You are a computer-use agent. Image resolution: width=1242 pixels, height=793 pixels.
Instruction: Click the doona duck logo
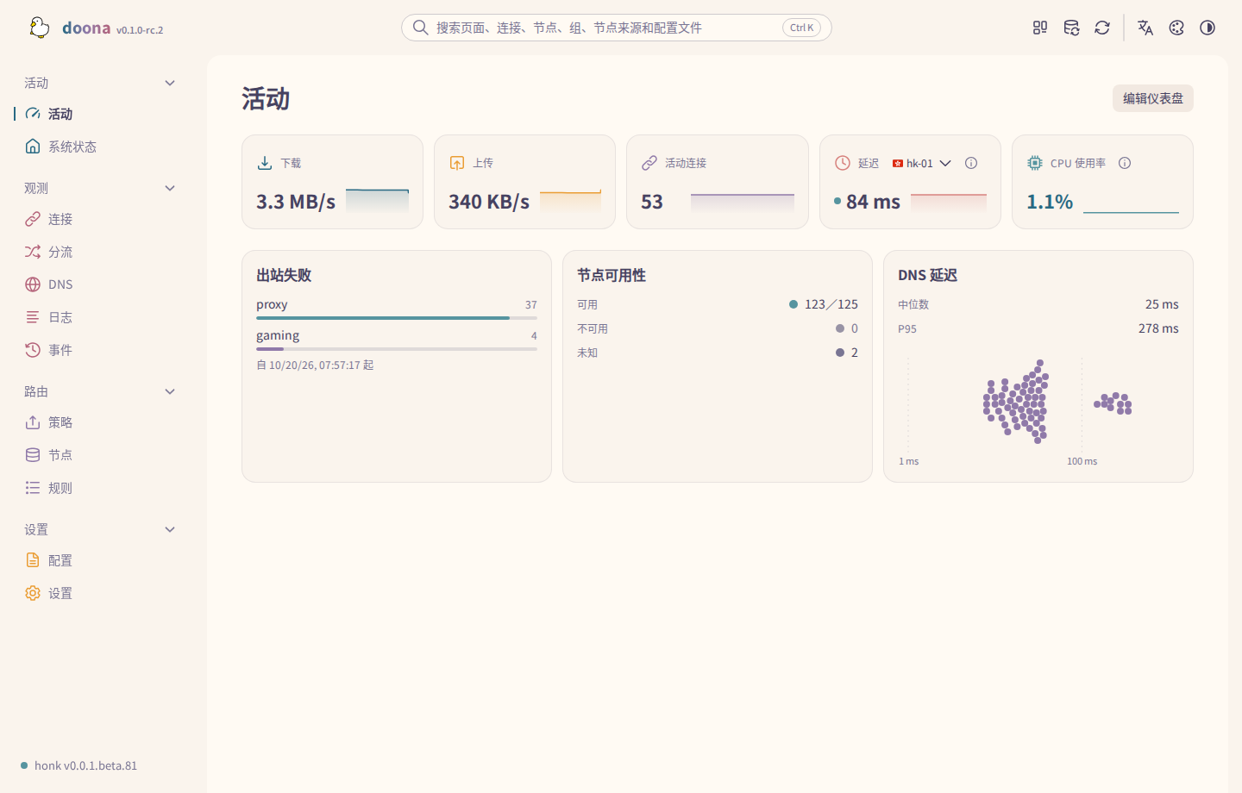39,28
